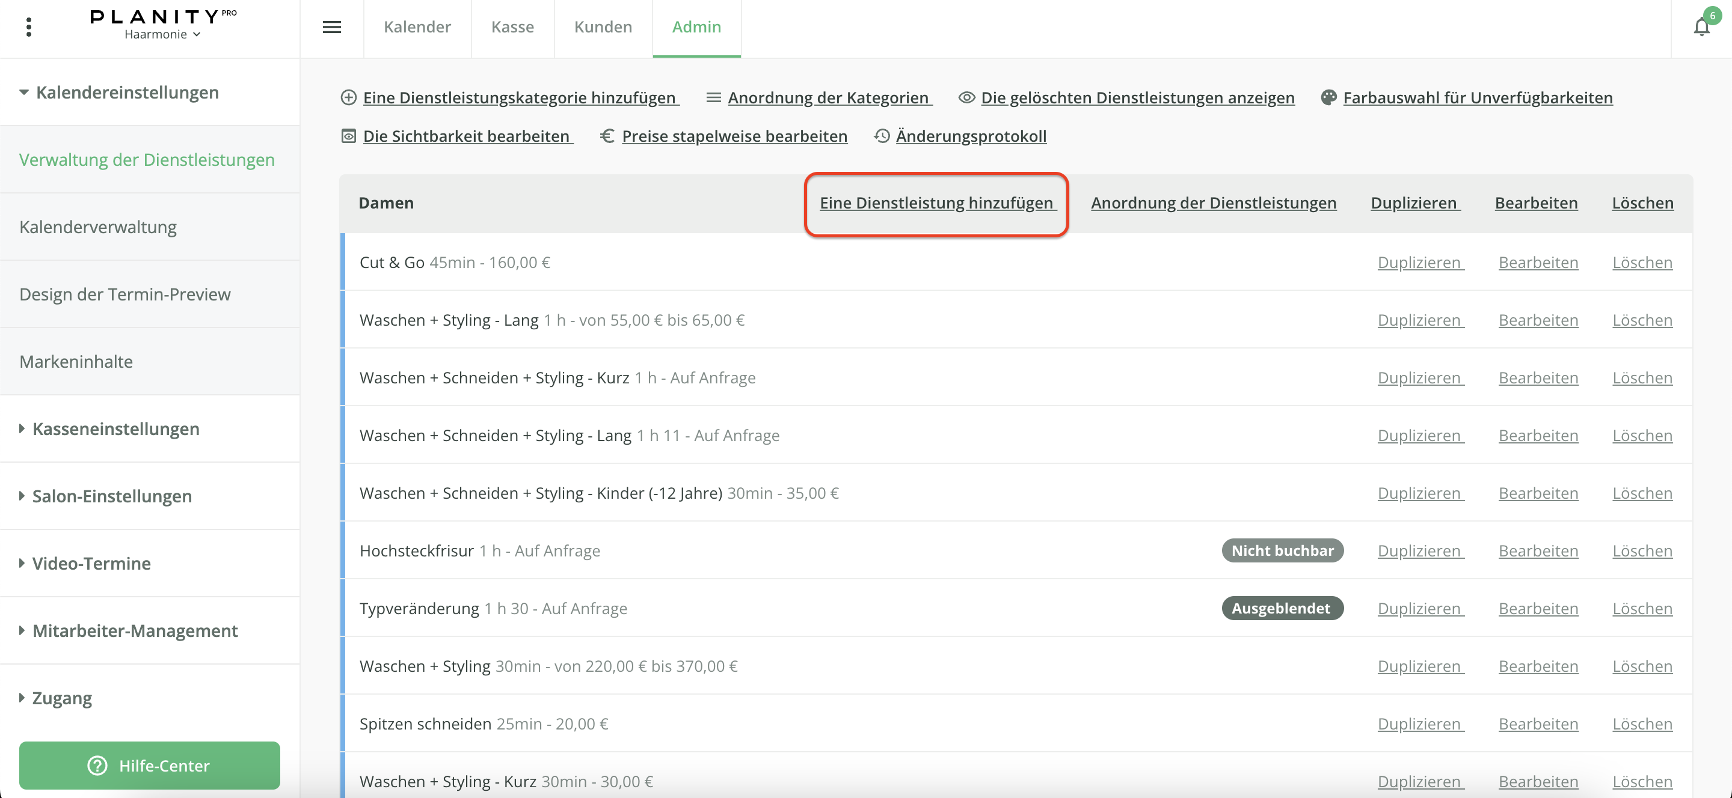Click the euro icon for batch prices
Image resolution: width=1732 pixels, height=798 pixels.
coord(607,136)
